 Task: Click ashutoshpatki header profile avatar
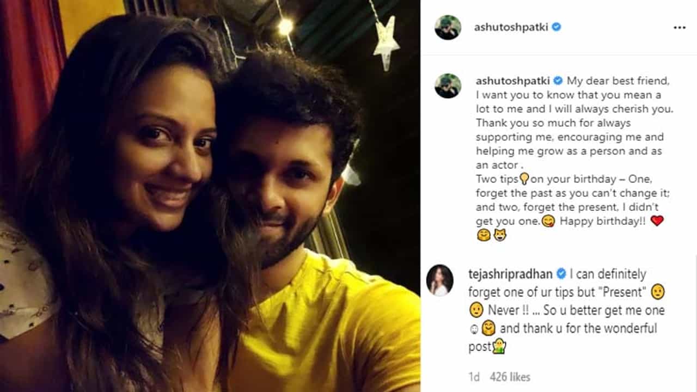click(448, 27)
